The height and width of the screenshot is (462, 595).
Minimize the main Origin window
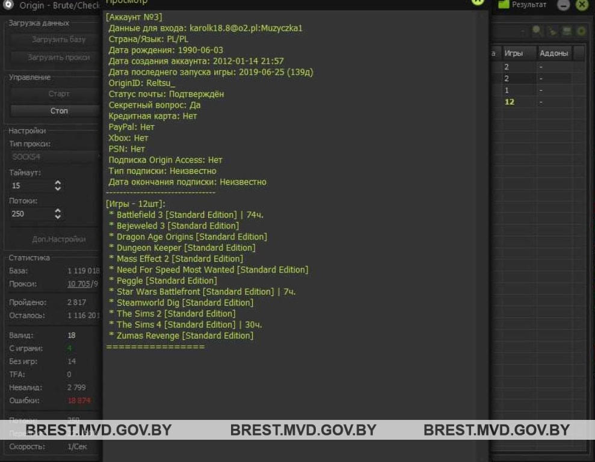coord(564,5)
